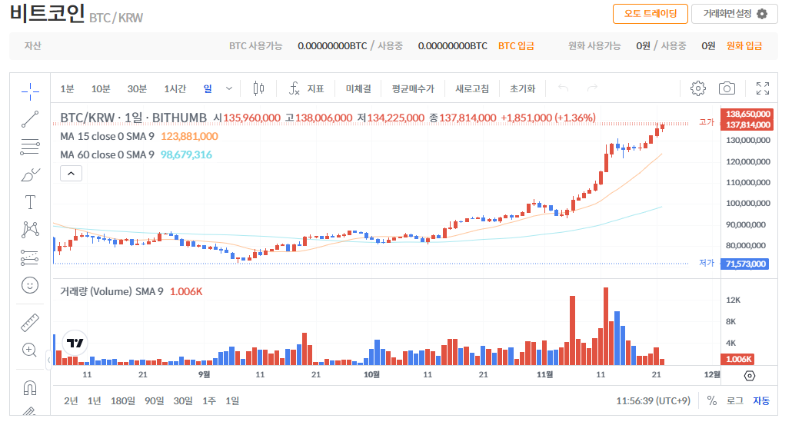Image resolution: width=792 pixels, height=425 pixels.
Task: Click the 오토 트레이딩 button
Action: click(x=650, y=14)
